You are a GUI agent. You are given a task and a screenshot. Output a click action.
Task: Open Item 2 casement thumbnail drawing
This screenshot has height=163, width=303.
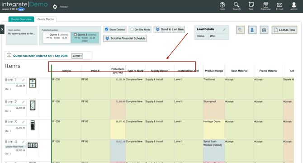[x=33, y=105]
